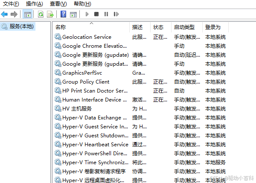Click the Pause service icon
The height and width of the screenshot is (183, 256).
(x=106, y=14)
